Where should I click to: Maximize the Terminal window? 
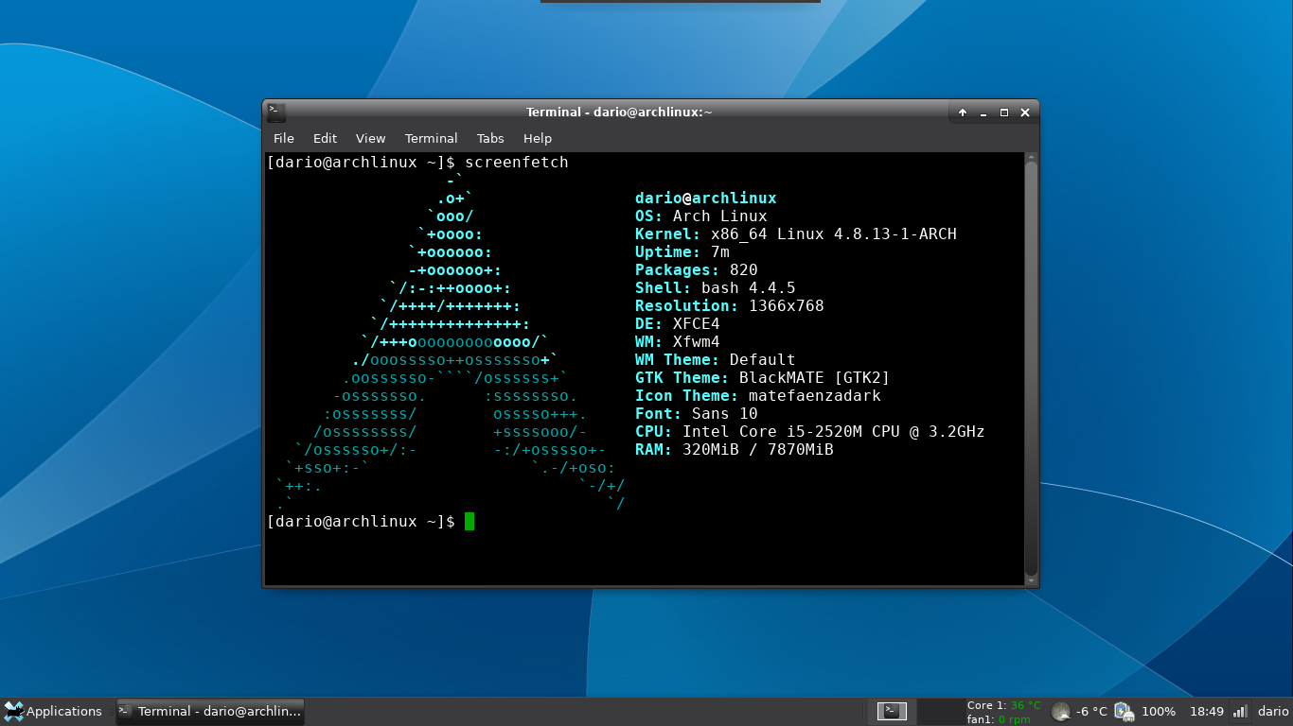tap(1004, 112)
